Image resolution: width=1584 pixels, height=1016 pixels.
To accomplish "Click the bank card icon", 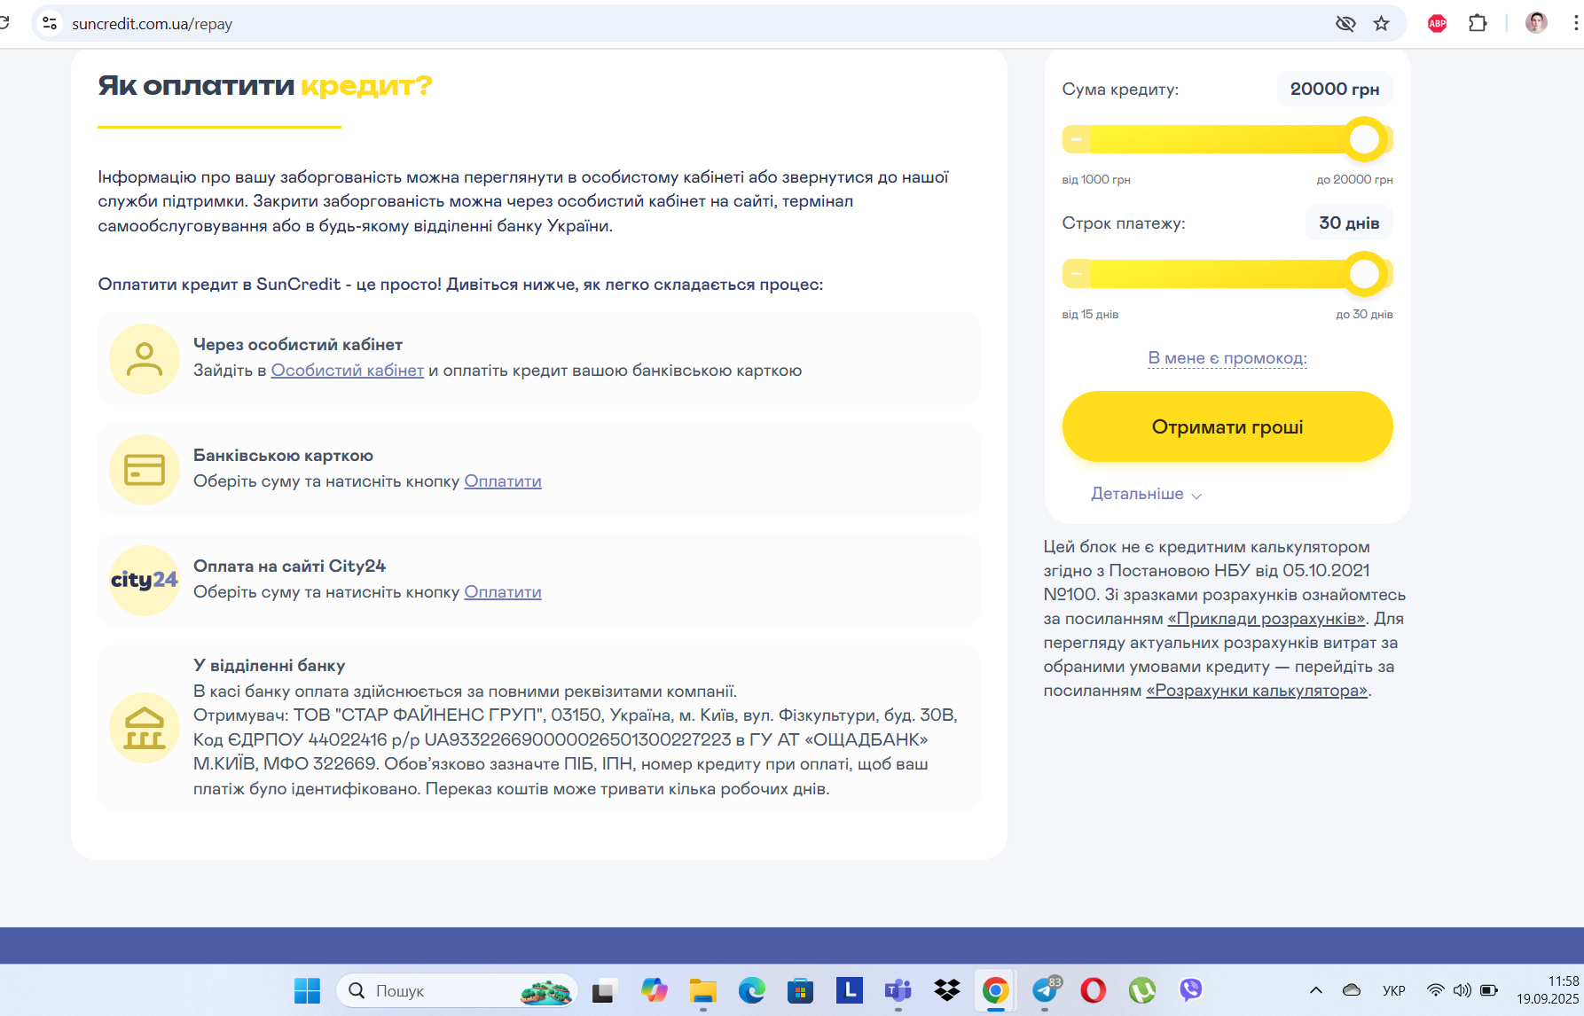I will tap(144, 470).
